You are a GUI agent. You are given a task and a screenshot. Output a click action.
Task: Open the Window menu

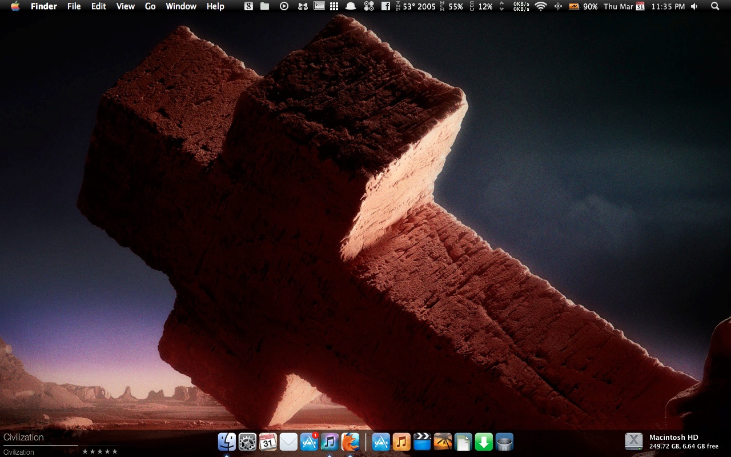pos(181,6)
